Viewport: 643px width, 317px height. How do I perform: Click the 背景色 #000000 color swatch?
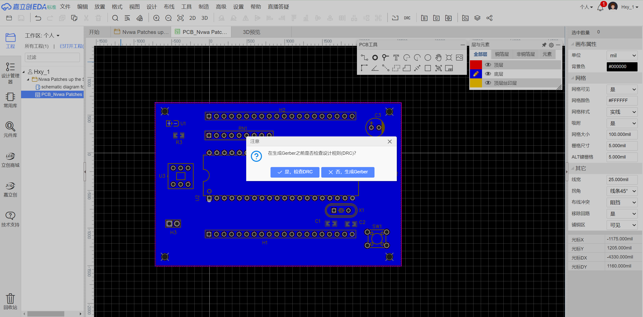[x=622, y=67]
